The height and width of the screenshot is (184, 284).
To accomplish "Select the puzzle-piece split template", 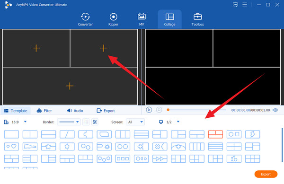I will pos(86,134).
